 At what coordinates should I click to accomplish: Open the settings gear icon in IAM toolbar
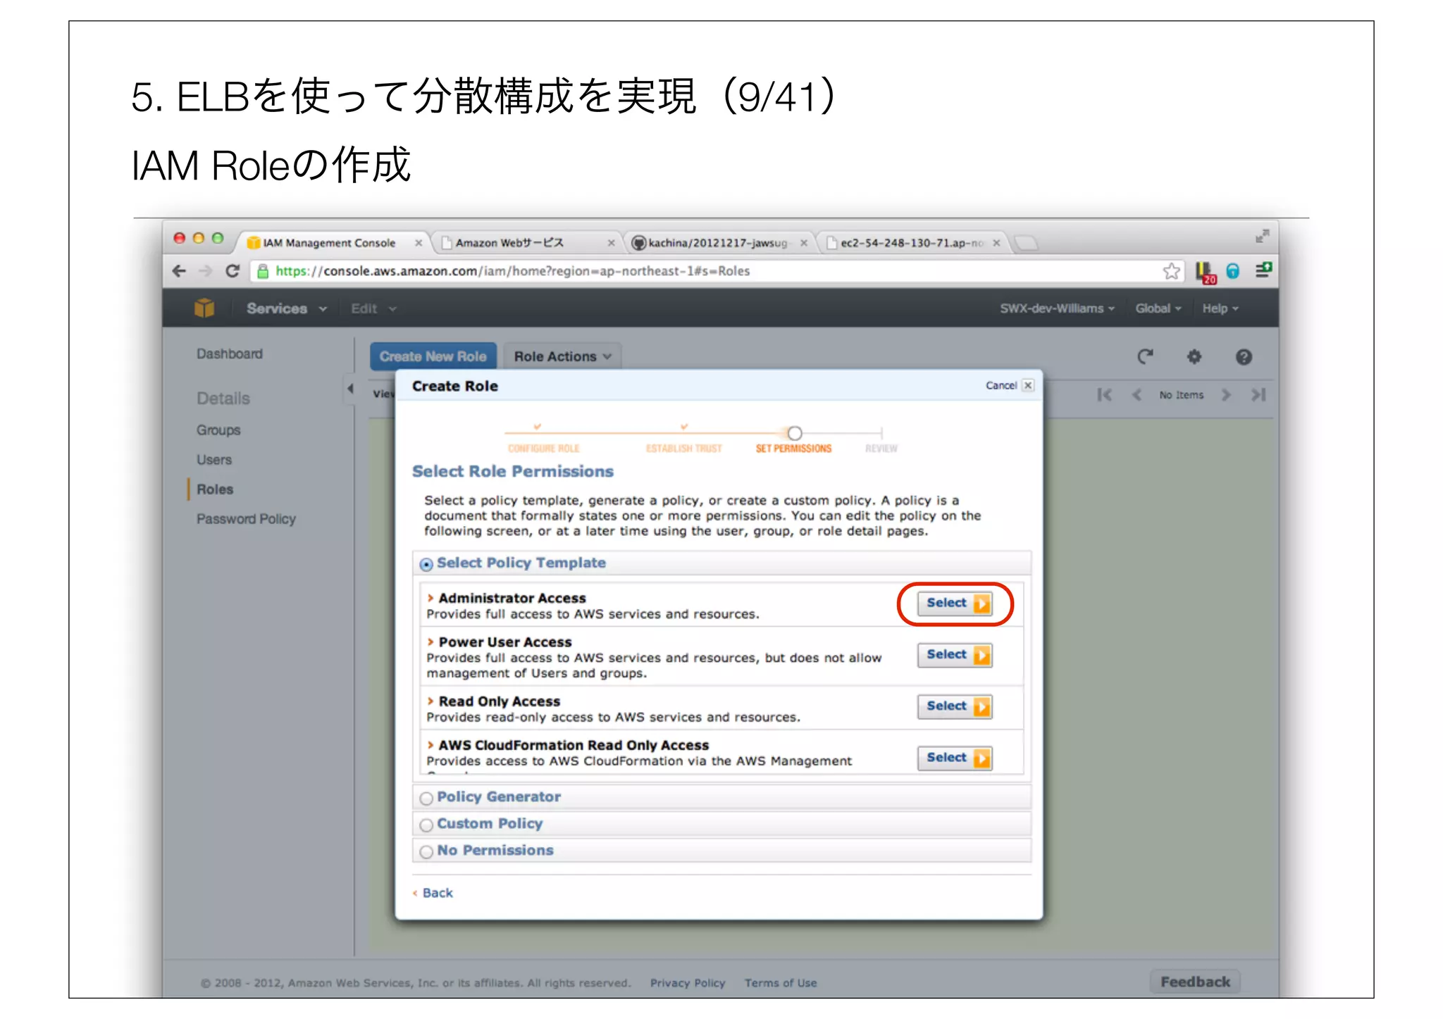point(1194,357)
